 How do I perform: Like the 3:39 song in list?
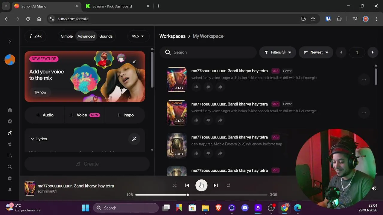[196, 120]
